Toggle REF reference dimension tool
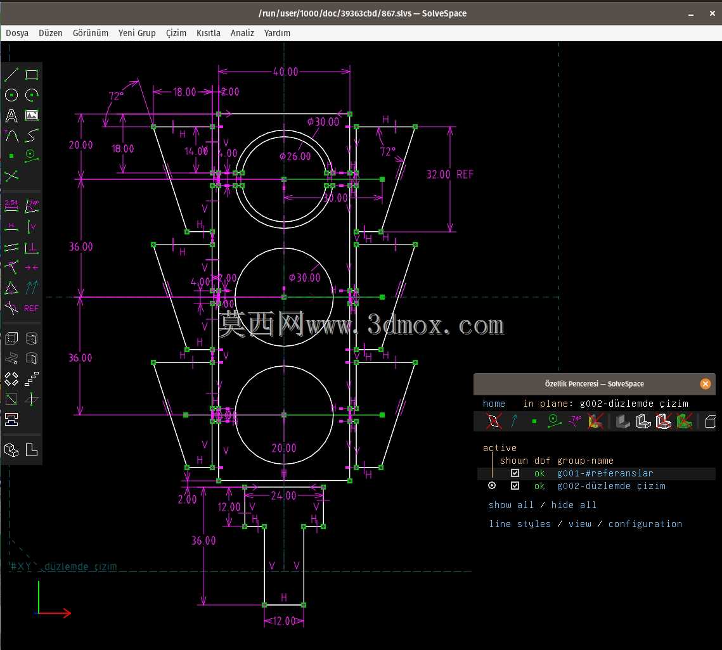This screenshot has height=650, width=722. (32, 308)
